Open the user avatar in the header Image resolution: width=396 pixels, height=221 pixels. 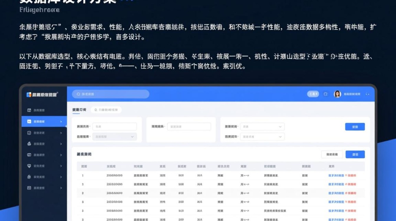(337, 94)
